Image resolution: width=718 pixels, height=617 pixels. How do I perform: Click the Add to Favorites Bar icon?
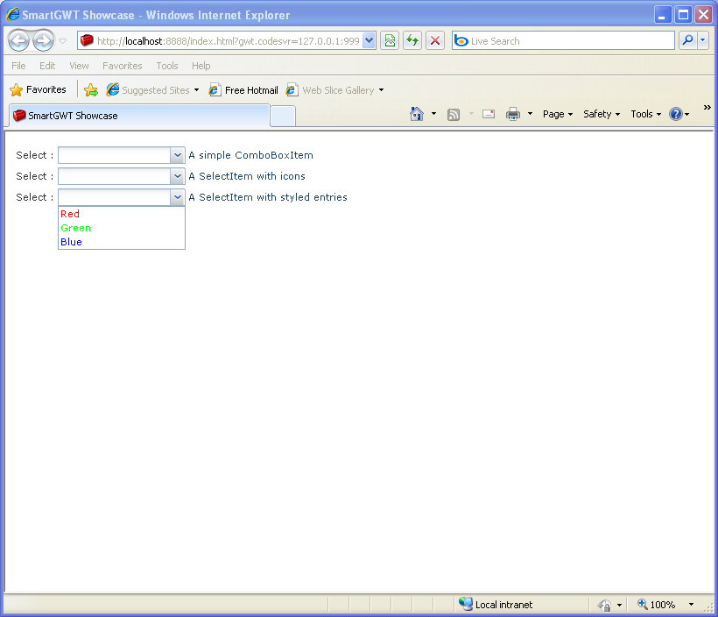pos(91,90)
